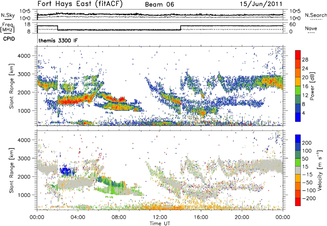Click the "CPID" row label
This screenshot has width=327, height=226.
(x=9, y=39)
